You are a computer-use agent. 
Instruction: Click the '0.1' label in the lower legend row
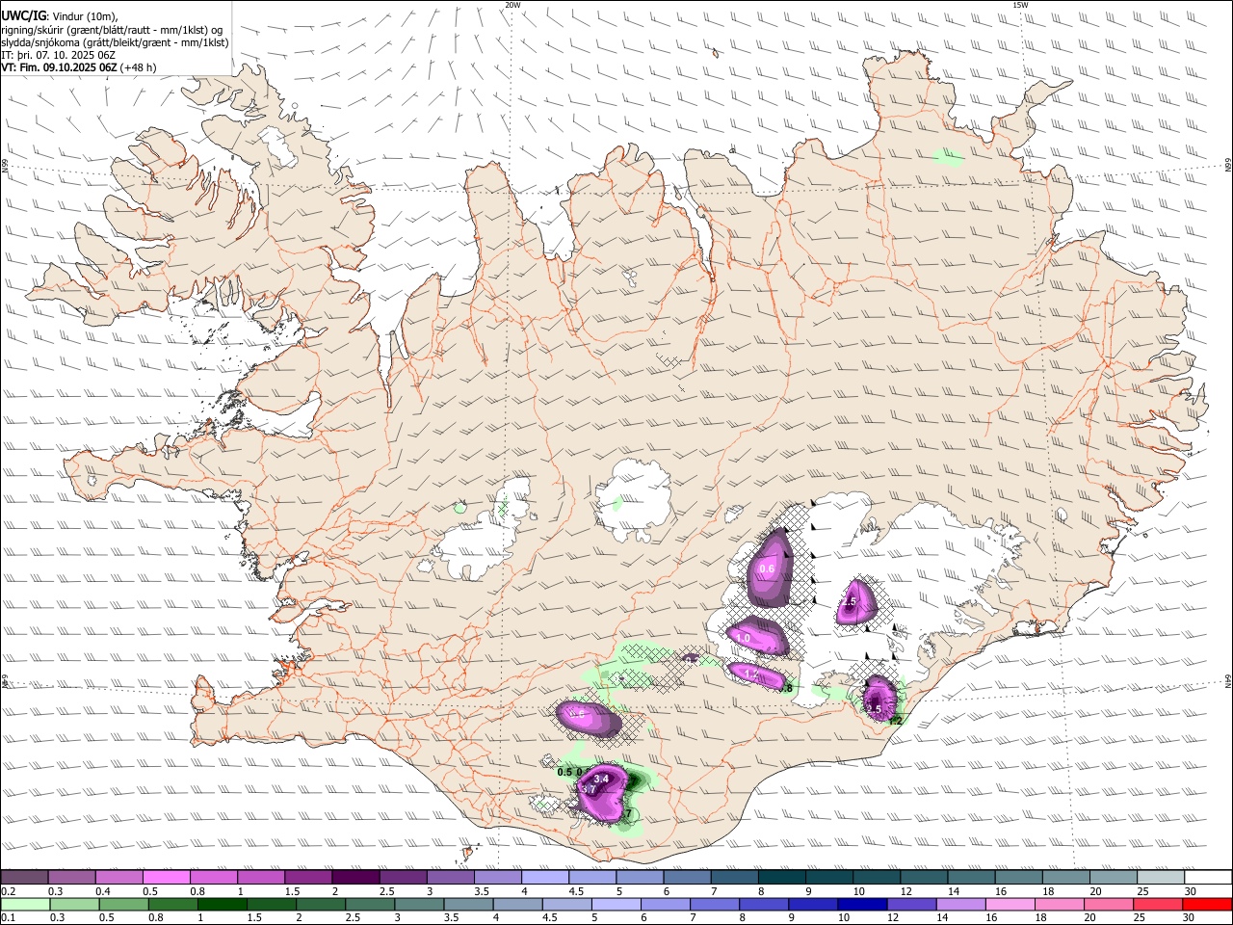[8, 917]
